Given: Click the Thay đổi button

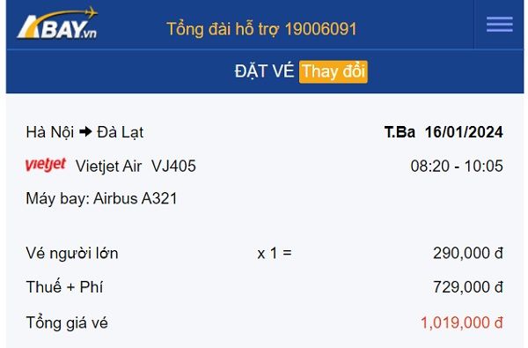Looking at the screenshot, I should point(333,71).
